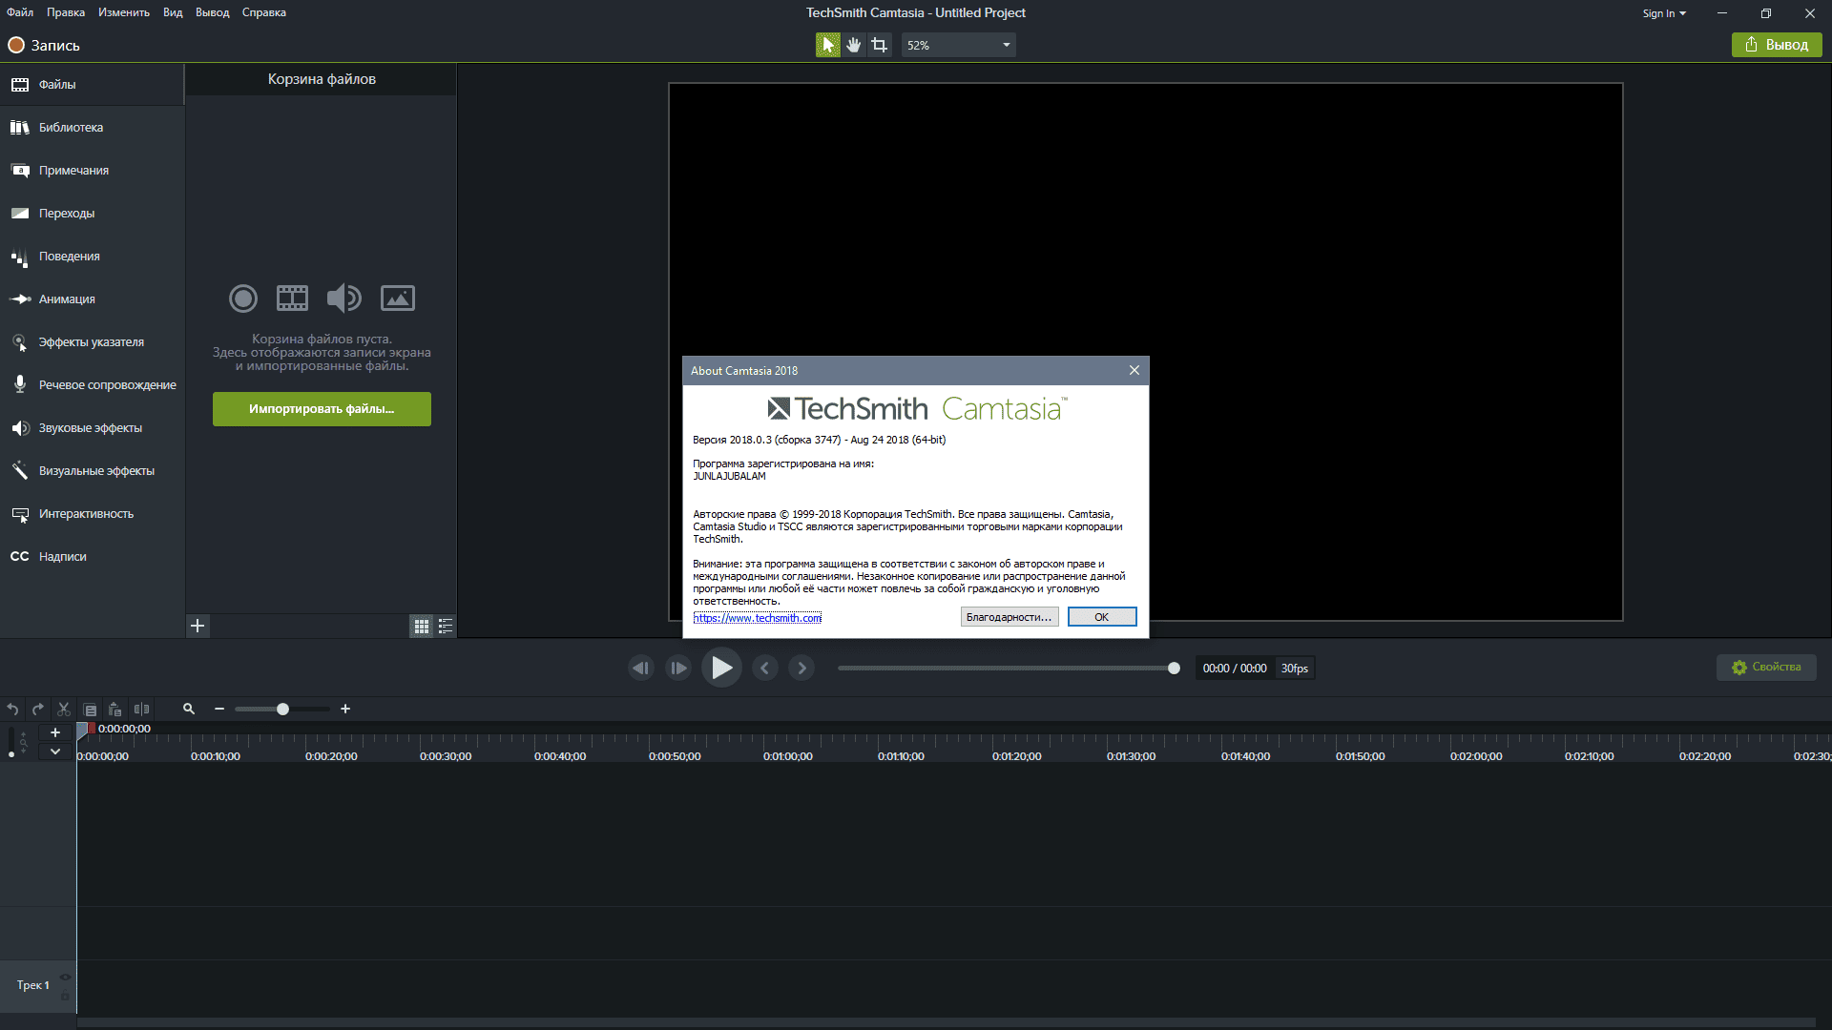This screenshot has height=1030, width=1832.
Task: Close the About Camtasia 2018 dialog
Action: 1135,370
